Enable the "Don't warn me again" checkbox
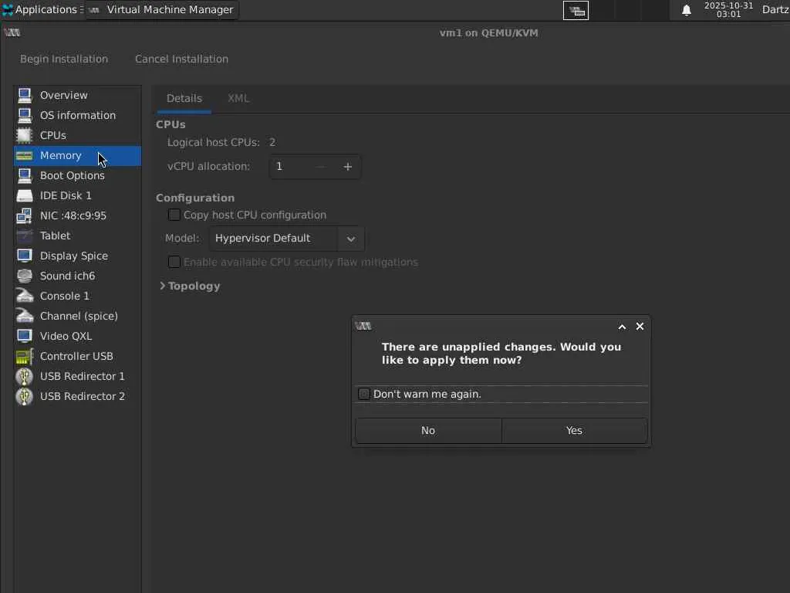This screenshot has height=593, width=790. tap(364, 394)
